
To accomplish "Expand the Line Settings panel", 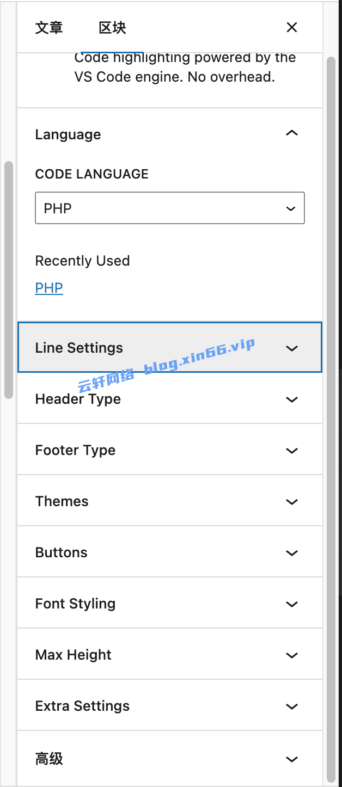I will point(170,347).
